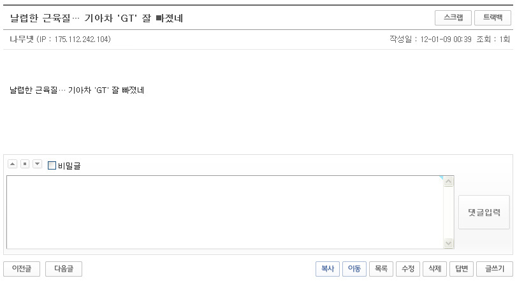The image size is (517, 283).
Task: Click the 스크랩 scrap button
Action: [453, 17]
